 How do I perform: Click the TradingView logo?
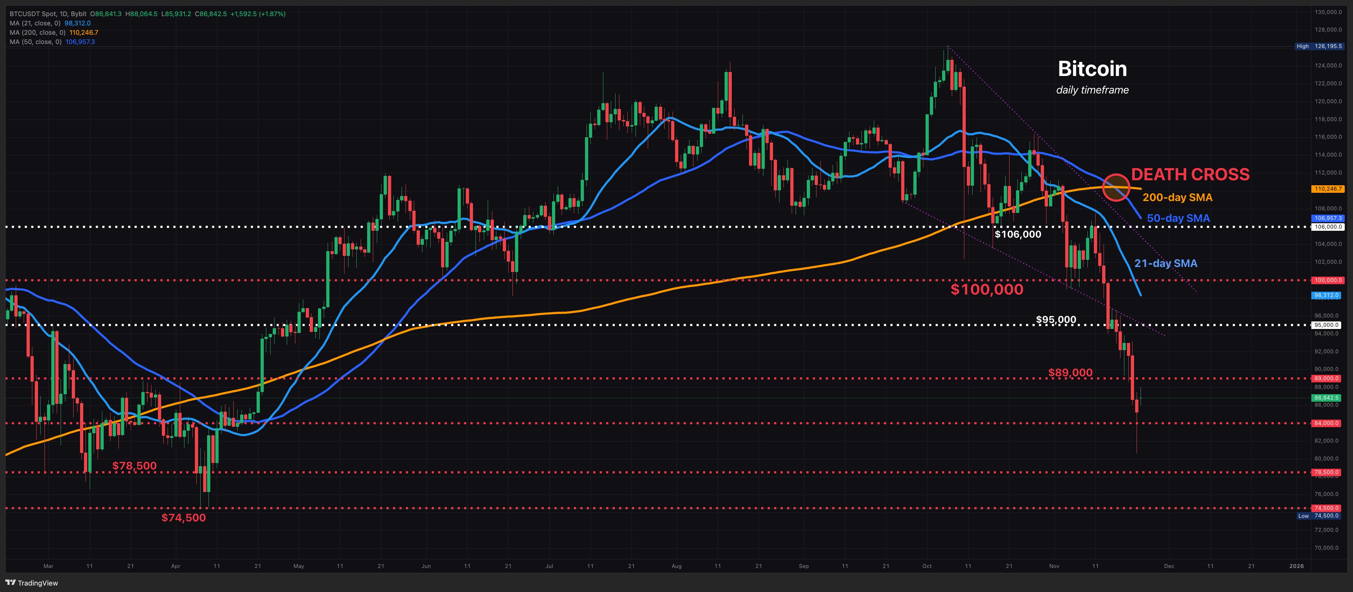click(x=32, y=583)
